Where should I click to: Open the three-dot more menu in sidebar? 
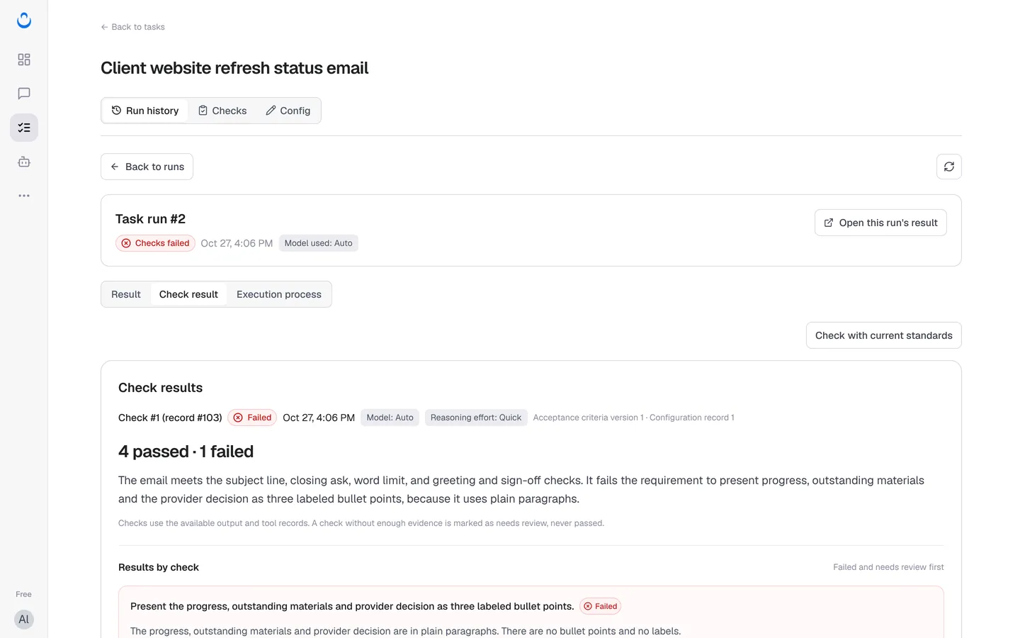click(24, 196)
